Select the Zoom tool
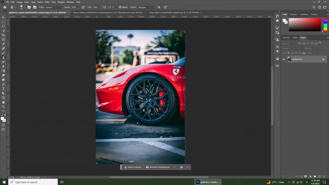 pyautogui.click(x=3, y=106)
